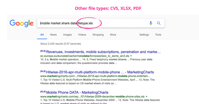Select the All results tab

(42, 35)
